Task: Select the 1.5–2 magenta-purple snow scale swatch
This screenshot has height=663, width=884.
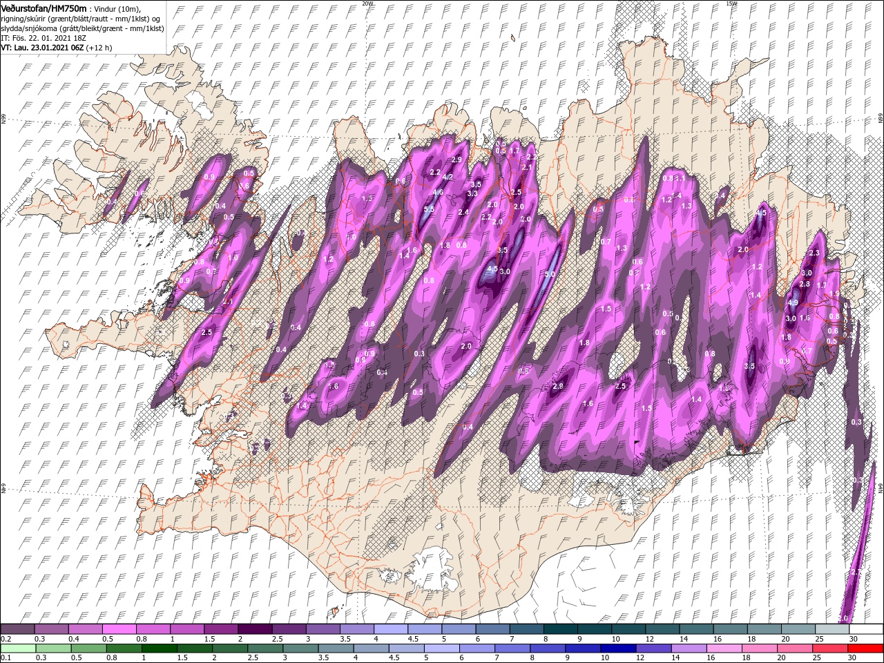Action: point(220,629)
